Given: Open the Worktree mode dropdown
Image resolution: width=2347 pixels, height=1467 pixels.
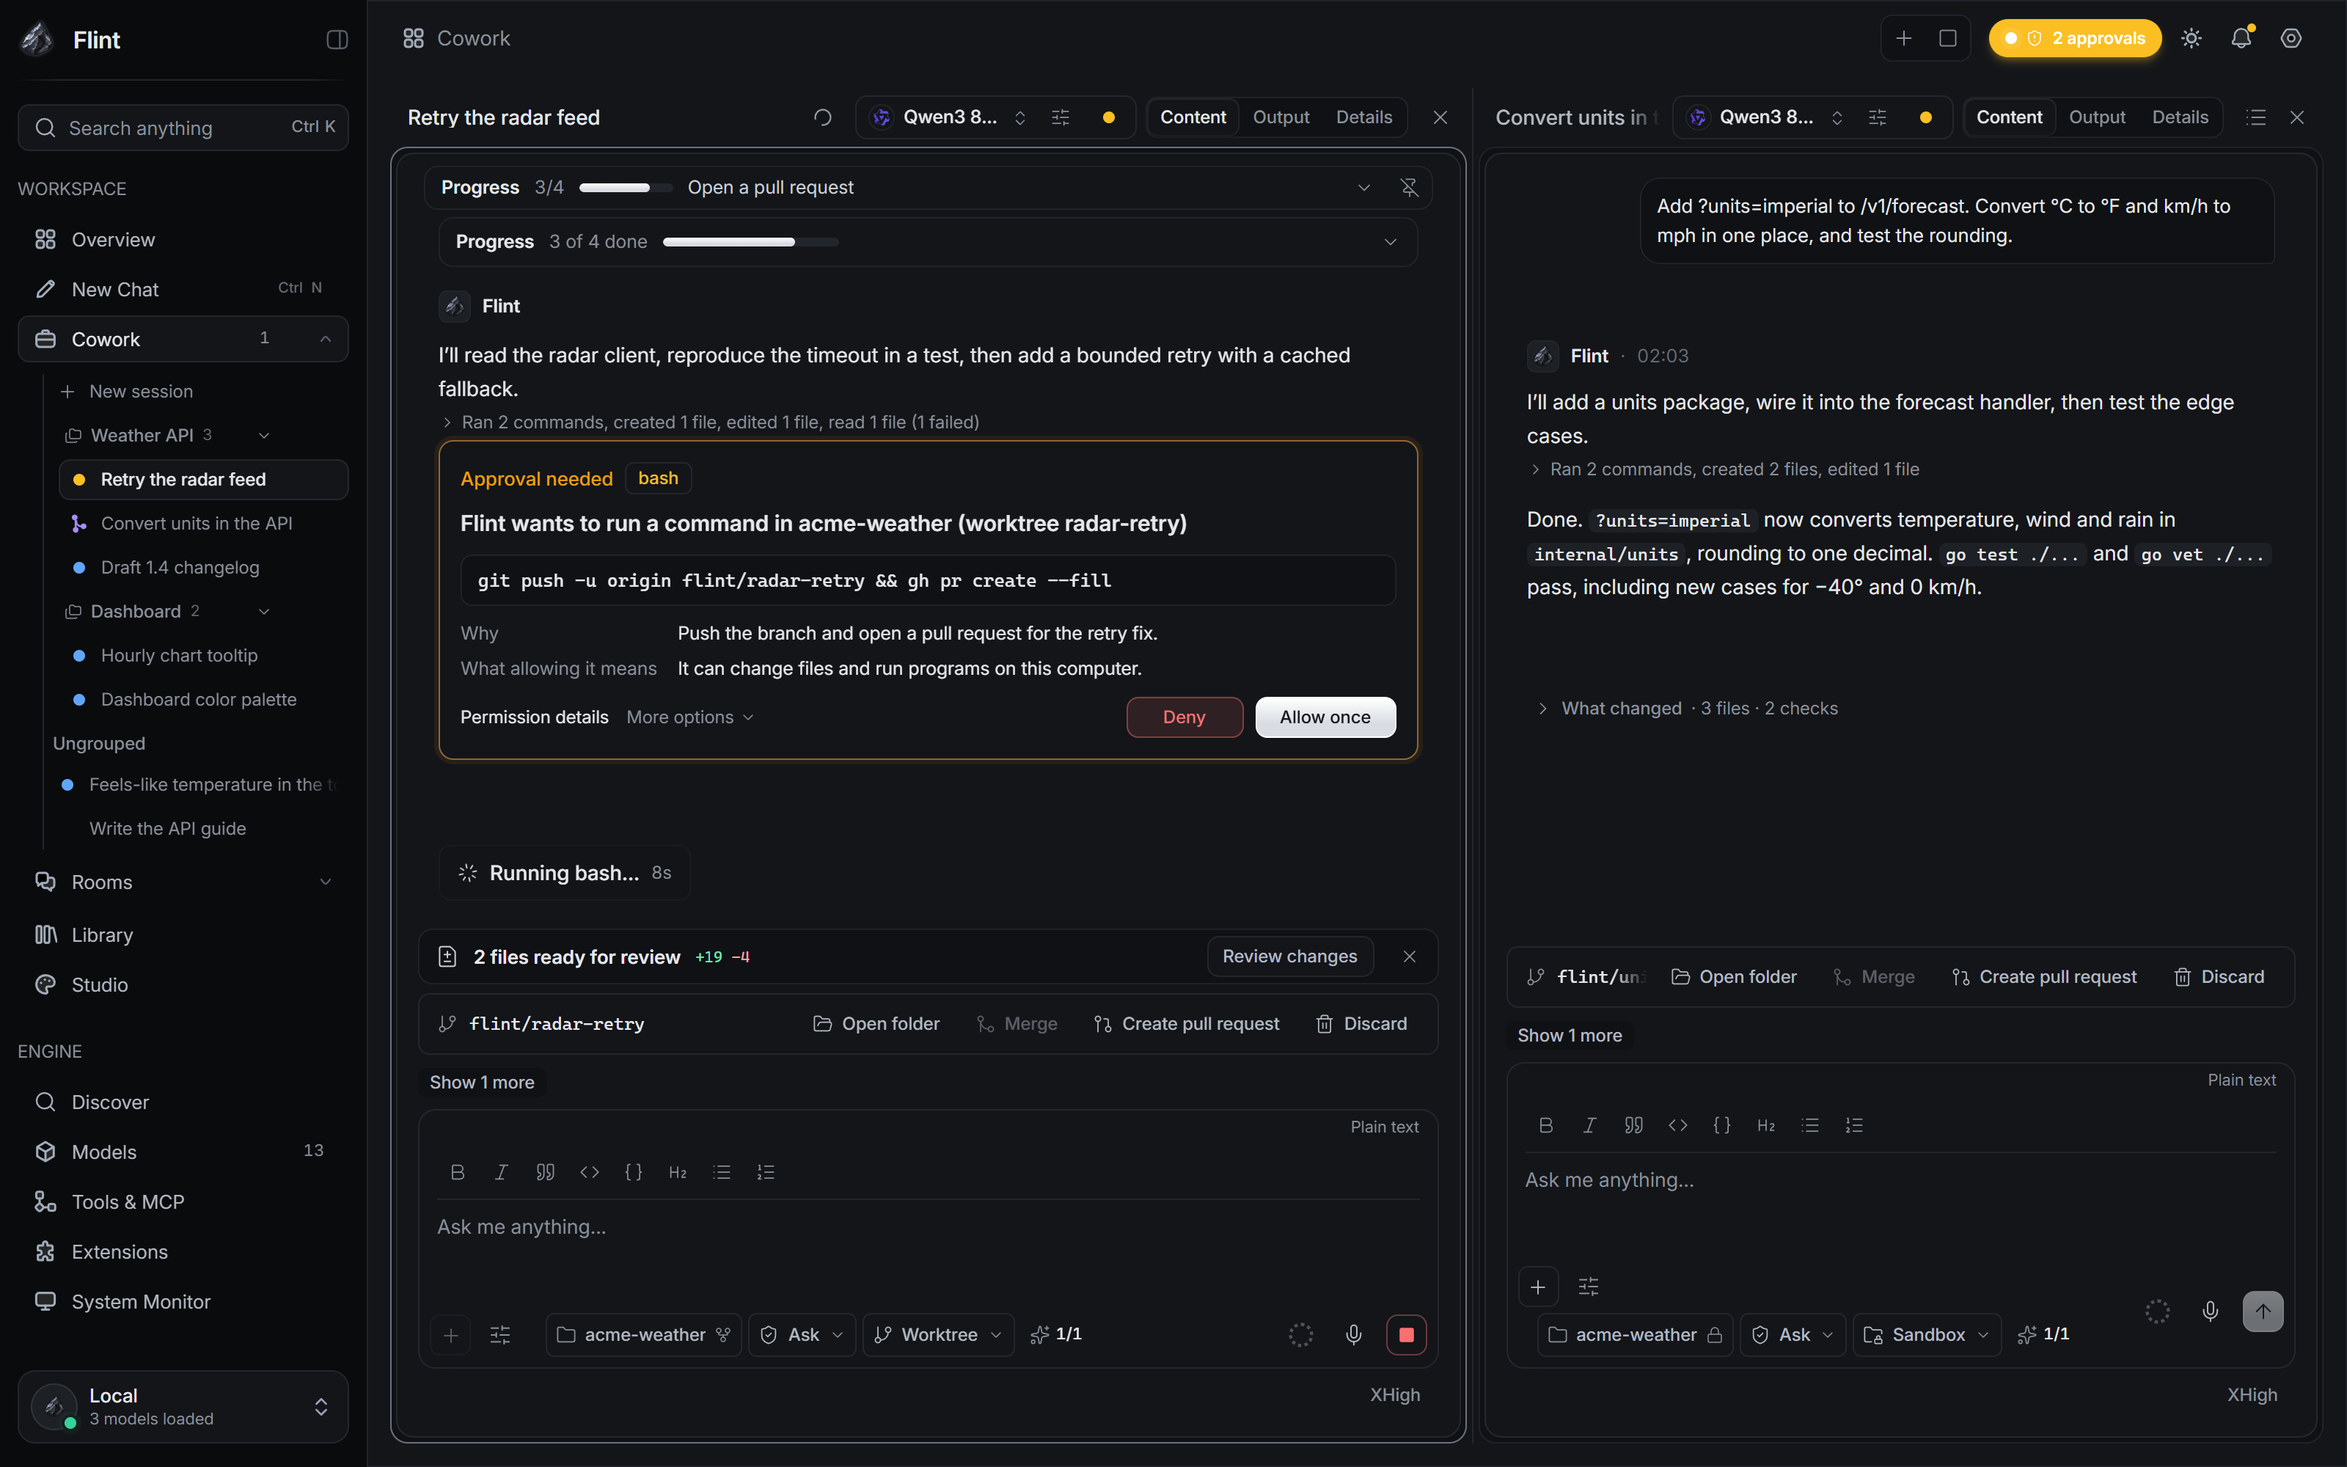Looking at the screenshot, I should 938,1335.
